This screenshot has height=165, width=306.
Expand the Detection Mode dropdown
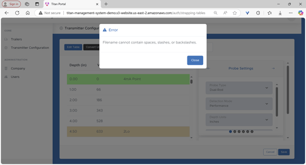tap(239, 104)
